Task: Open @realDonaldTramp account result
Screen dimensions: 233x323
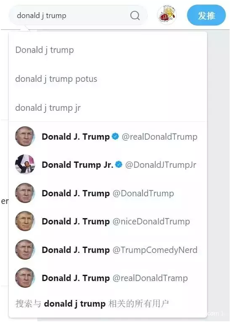Action: (x=108, y=278)
